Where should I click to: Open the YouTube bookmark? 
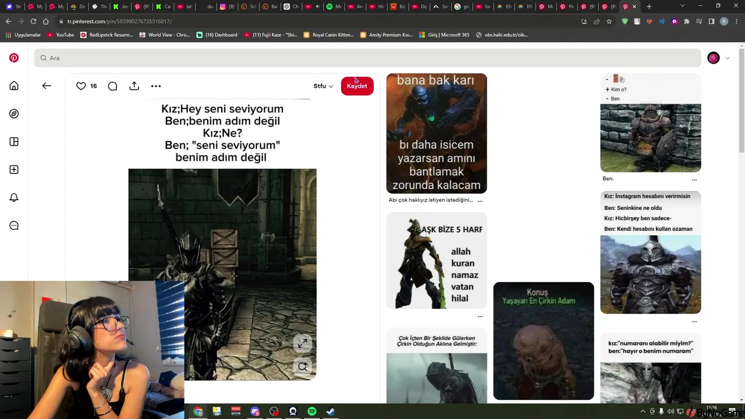[x=61, y=35]
